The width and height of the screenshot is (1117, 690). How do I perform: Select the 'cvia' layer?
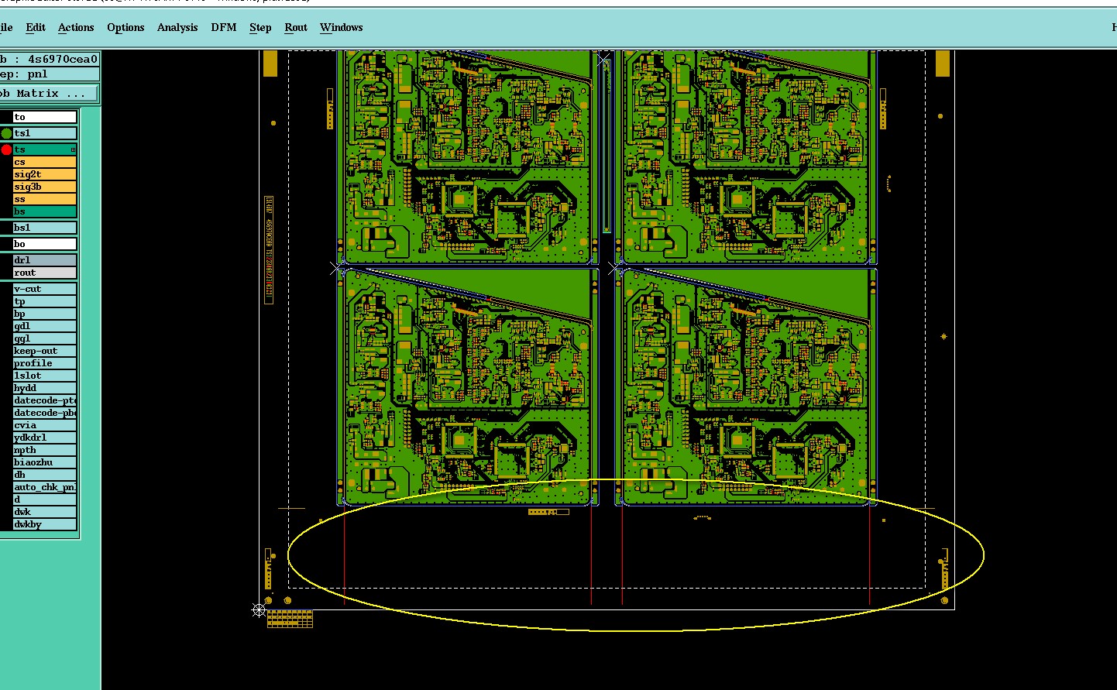(45, 425)
